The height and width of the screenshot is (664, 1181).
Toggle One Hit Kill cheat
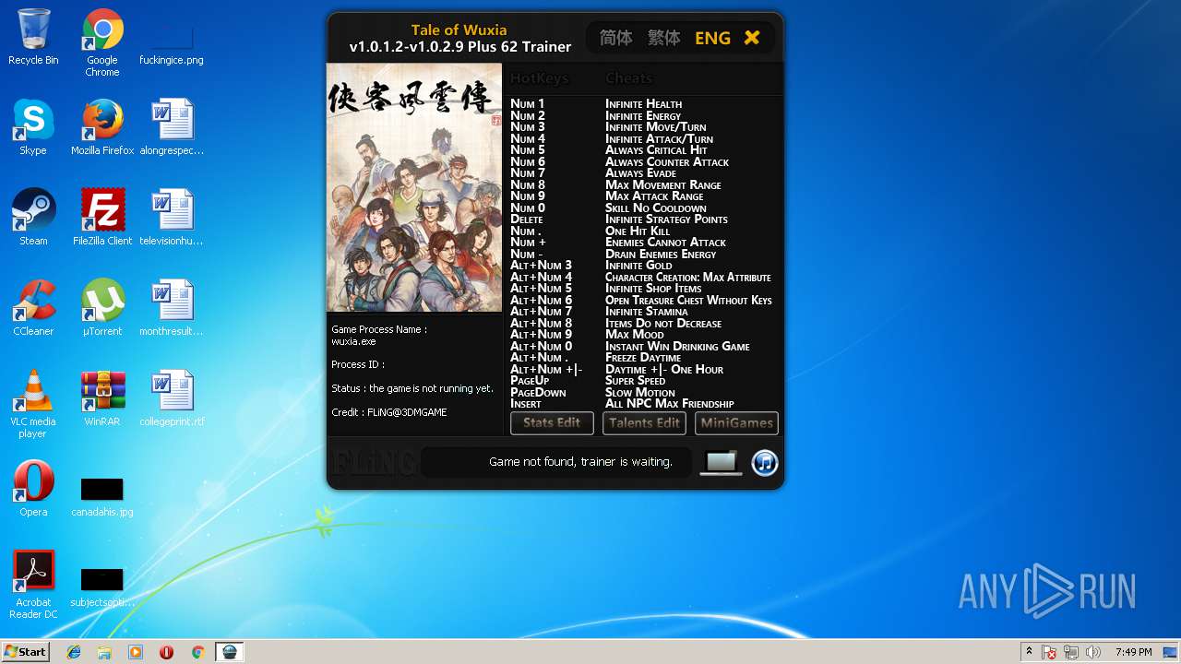pos(638,231)
